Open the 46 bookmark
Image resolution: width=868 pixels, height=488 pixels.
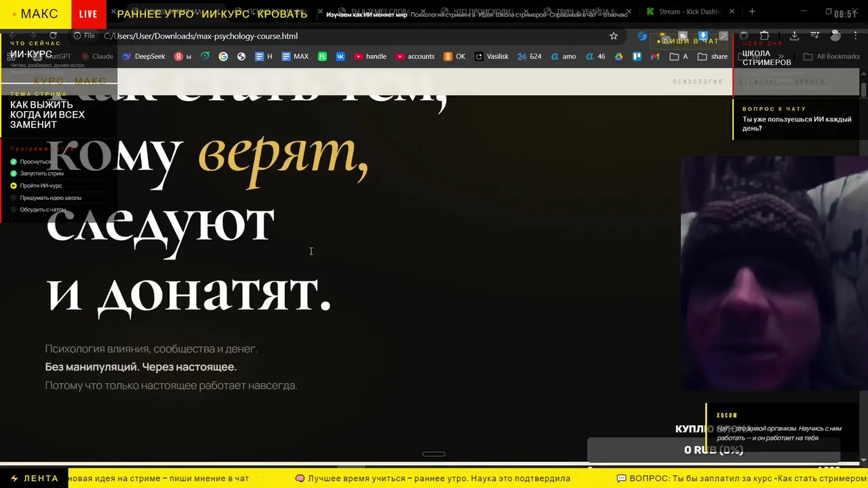(595, 56)
